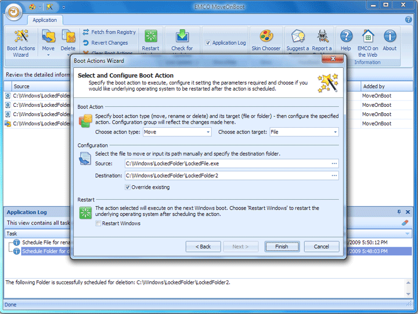Click the help question mark at ribbon corner
Image resolution: width=418 pixels, height=314 pixels.
click(x=408, y=20)
